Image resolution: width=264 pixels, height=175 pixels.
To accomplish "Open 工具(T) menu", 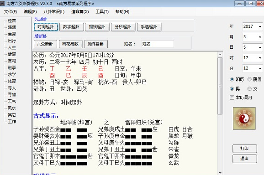I will point(102,11).
